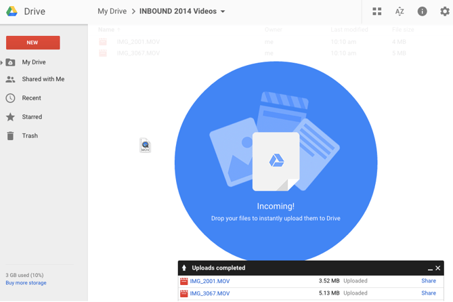The height and width of the screenshot is (302, 453).
Task: Open the AZ sort options
Action: [400, 12]
